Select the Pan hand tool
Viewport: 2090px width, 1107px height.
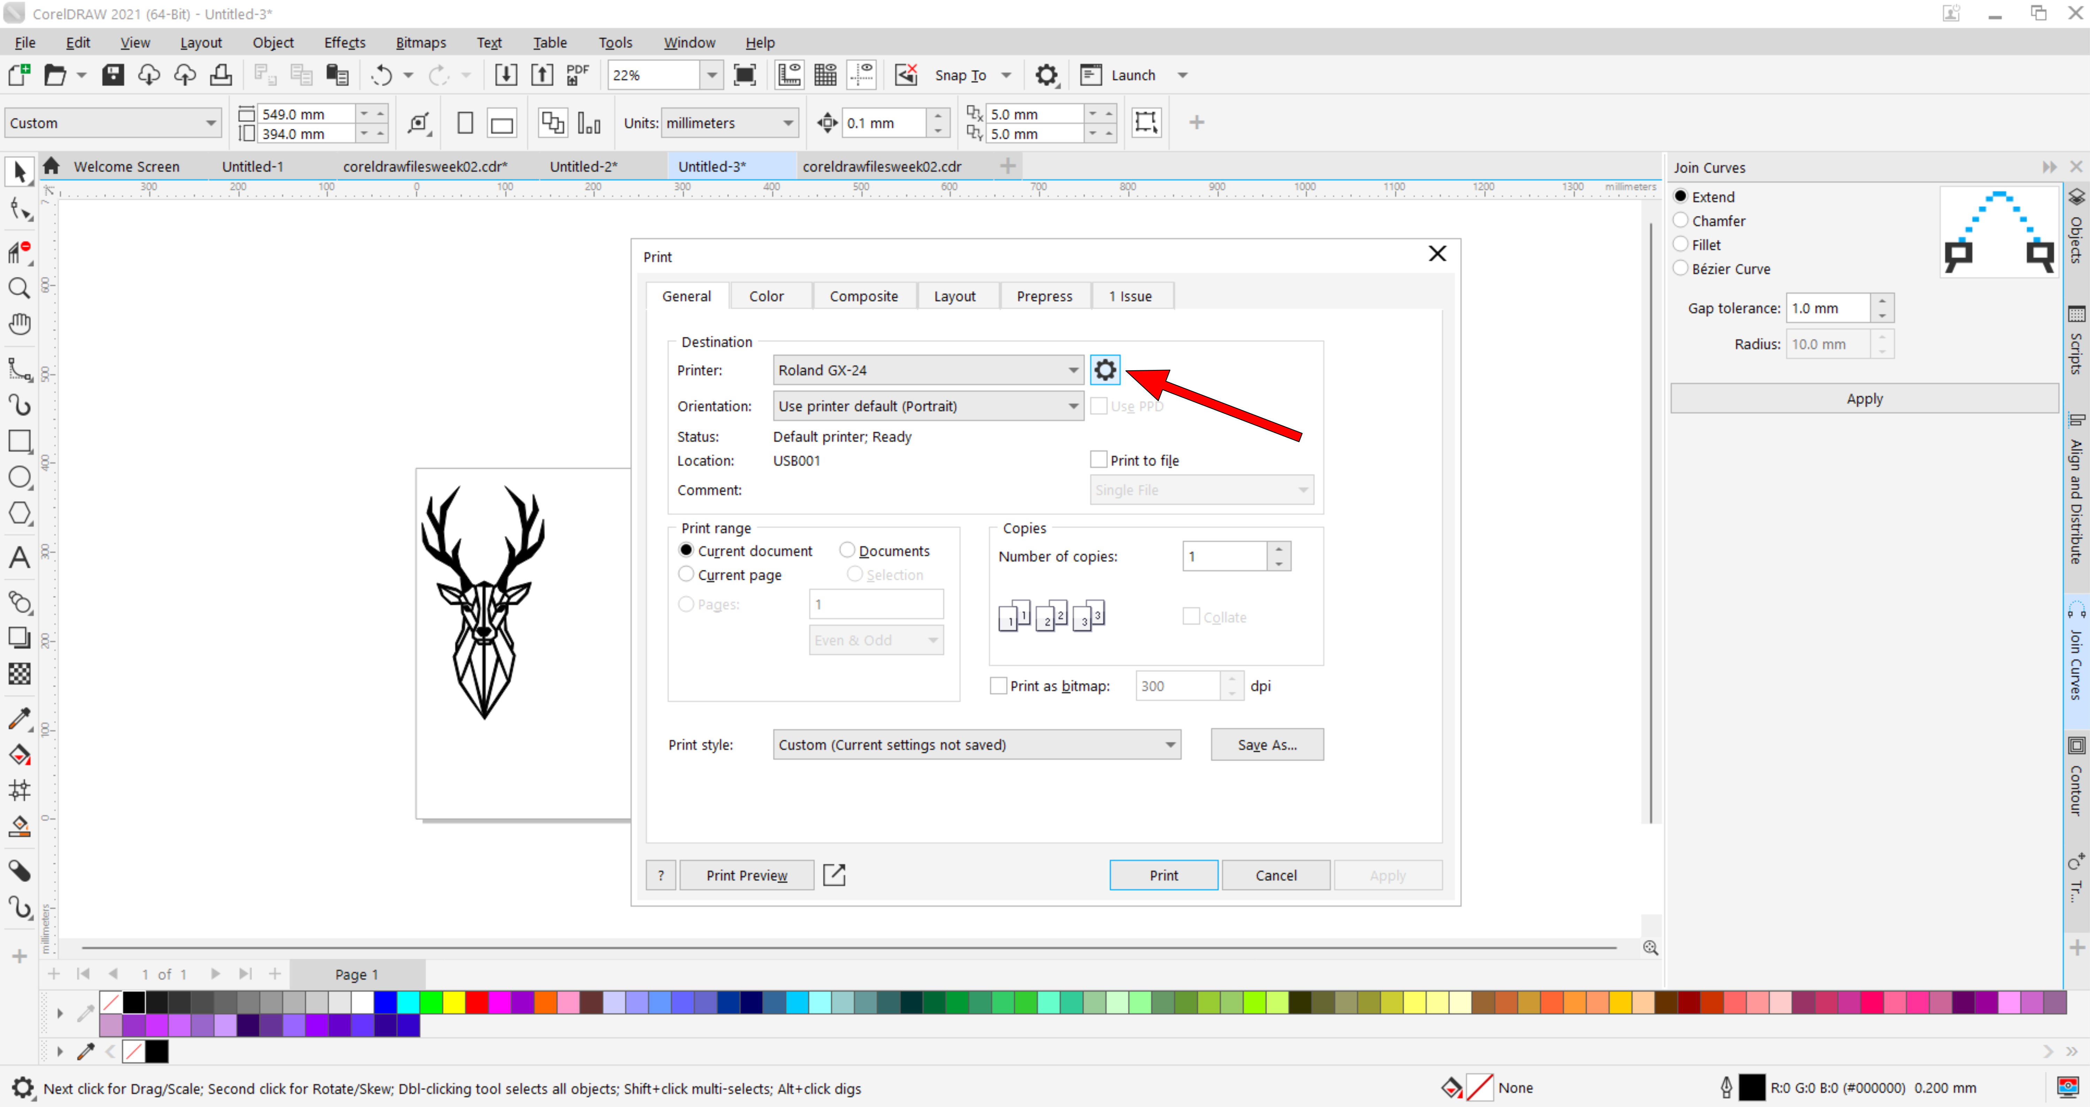coord(20,324)
